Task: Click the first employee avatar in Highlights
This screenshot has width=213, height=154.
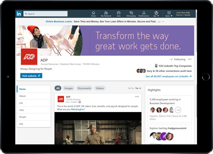Action: point(153,110)
